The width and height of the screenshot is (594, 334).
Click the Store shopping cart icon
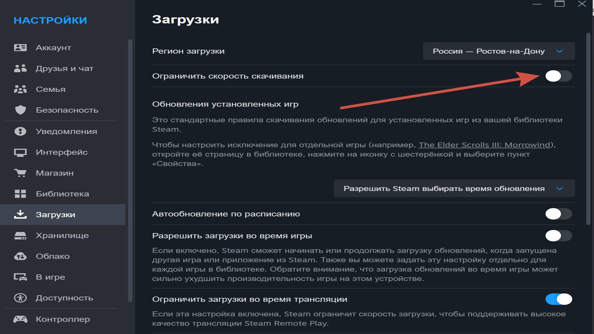20,173
